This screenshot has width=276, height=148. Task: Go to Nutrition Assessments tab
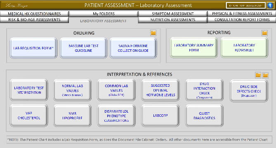point(173,20)
